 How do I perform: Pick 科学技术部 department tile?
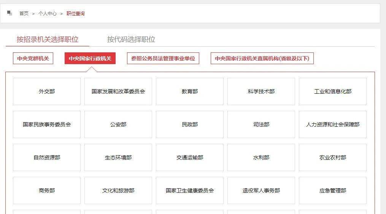pos(261,91)
